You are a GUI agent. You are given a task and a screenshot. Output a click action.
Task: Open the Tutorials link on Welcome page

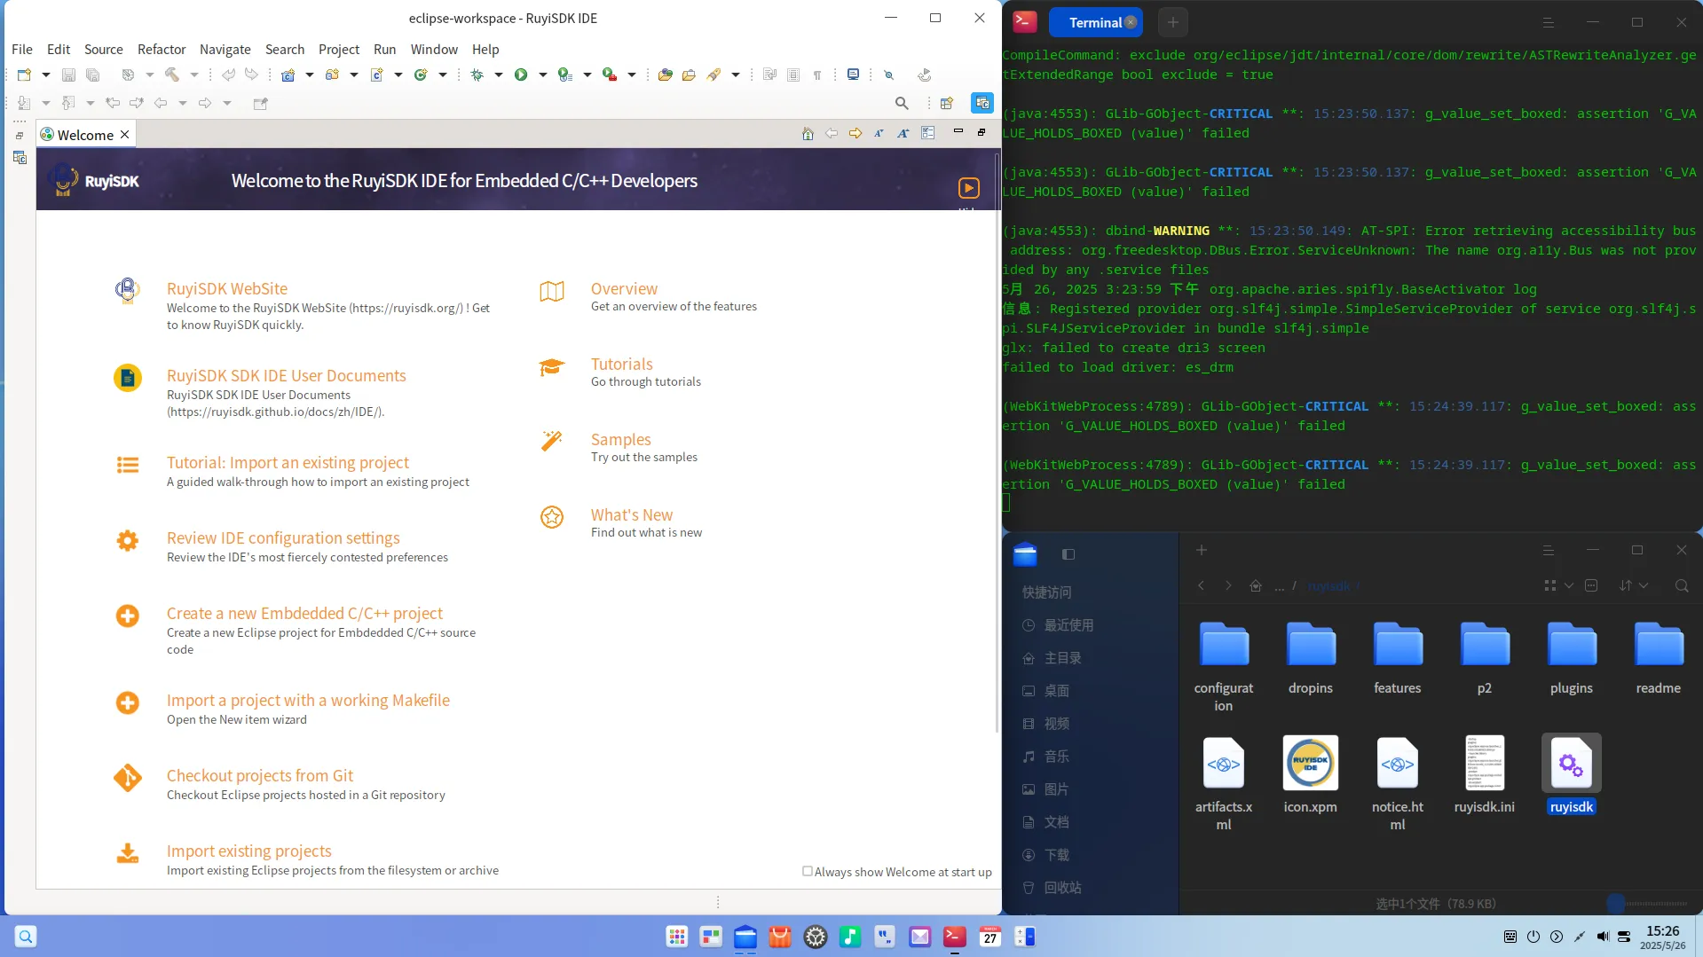[621, 364]
